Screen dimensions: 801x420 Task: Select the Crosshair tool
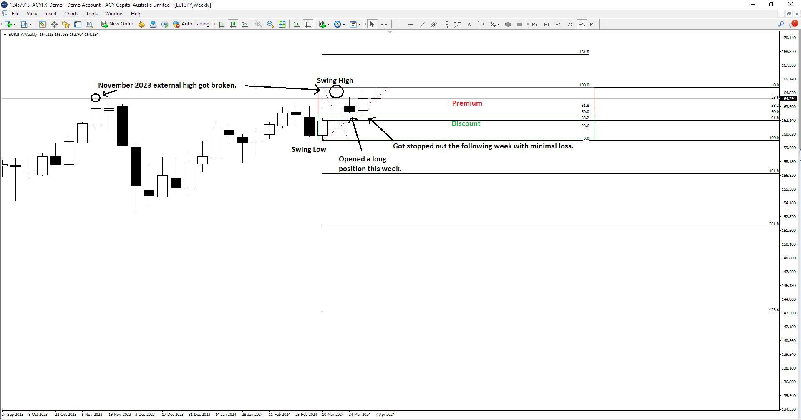coord(384,24)
